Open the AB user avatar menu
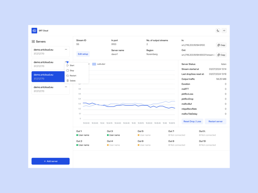 tap(224, 31)
